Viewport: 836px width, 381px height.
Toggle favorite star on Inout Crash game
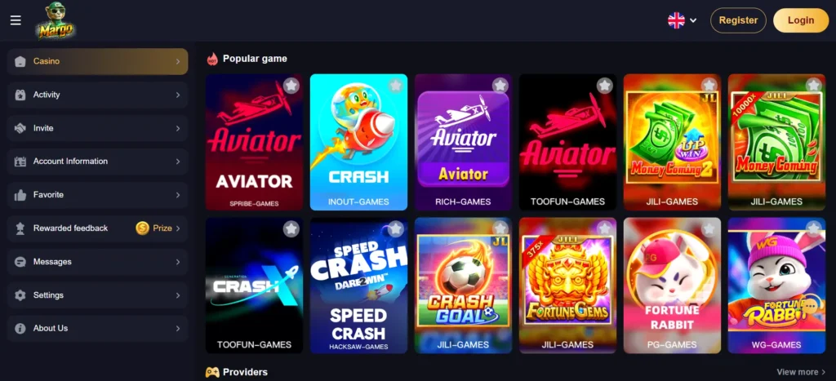pyautogui.click(x=395, y=86)
